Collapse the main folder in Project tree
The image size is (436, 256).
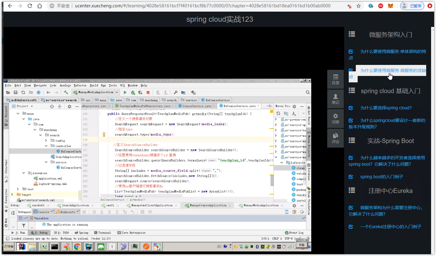pyautogui.click(x=18, y=114)
